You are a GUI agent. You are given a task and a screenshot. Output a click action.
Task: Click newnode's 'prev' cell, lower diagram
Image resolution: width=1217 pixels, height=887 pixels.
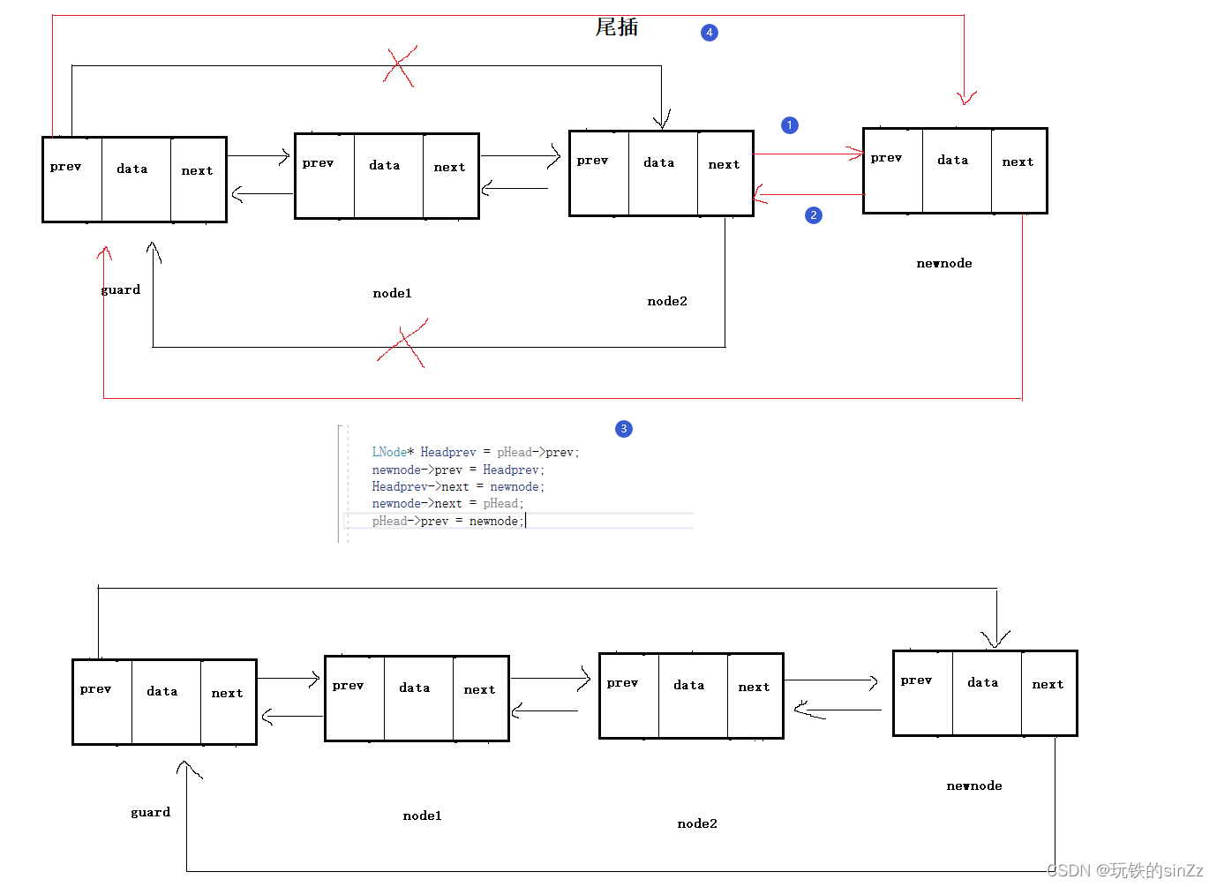tap(923, 693)
